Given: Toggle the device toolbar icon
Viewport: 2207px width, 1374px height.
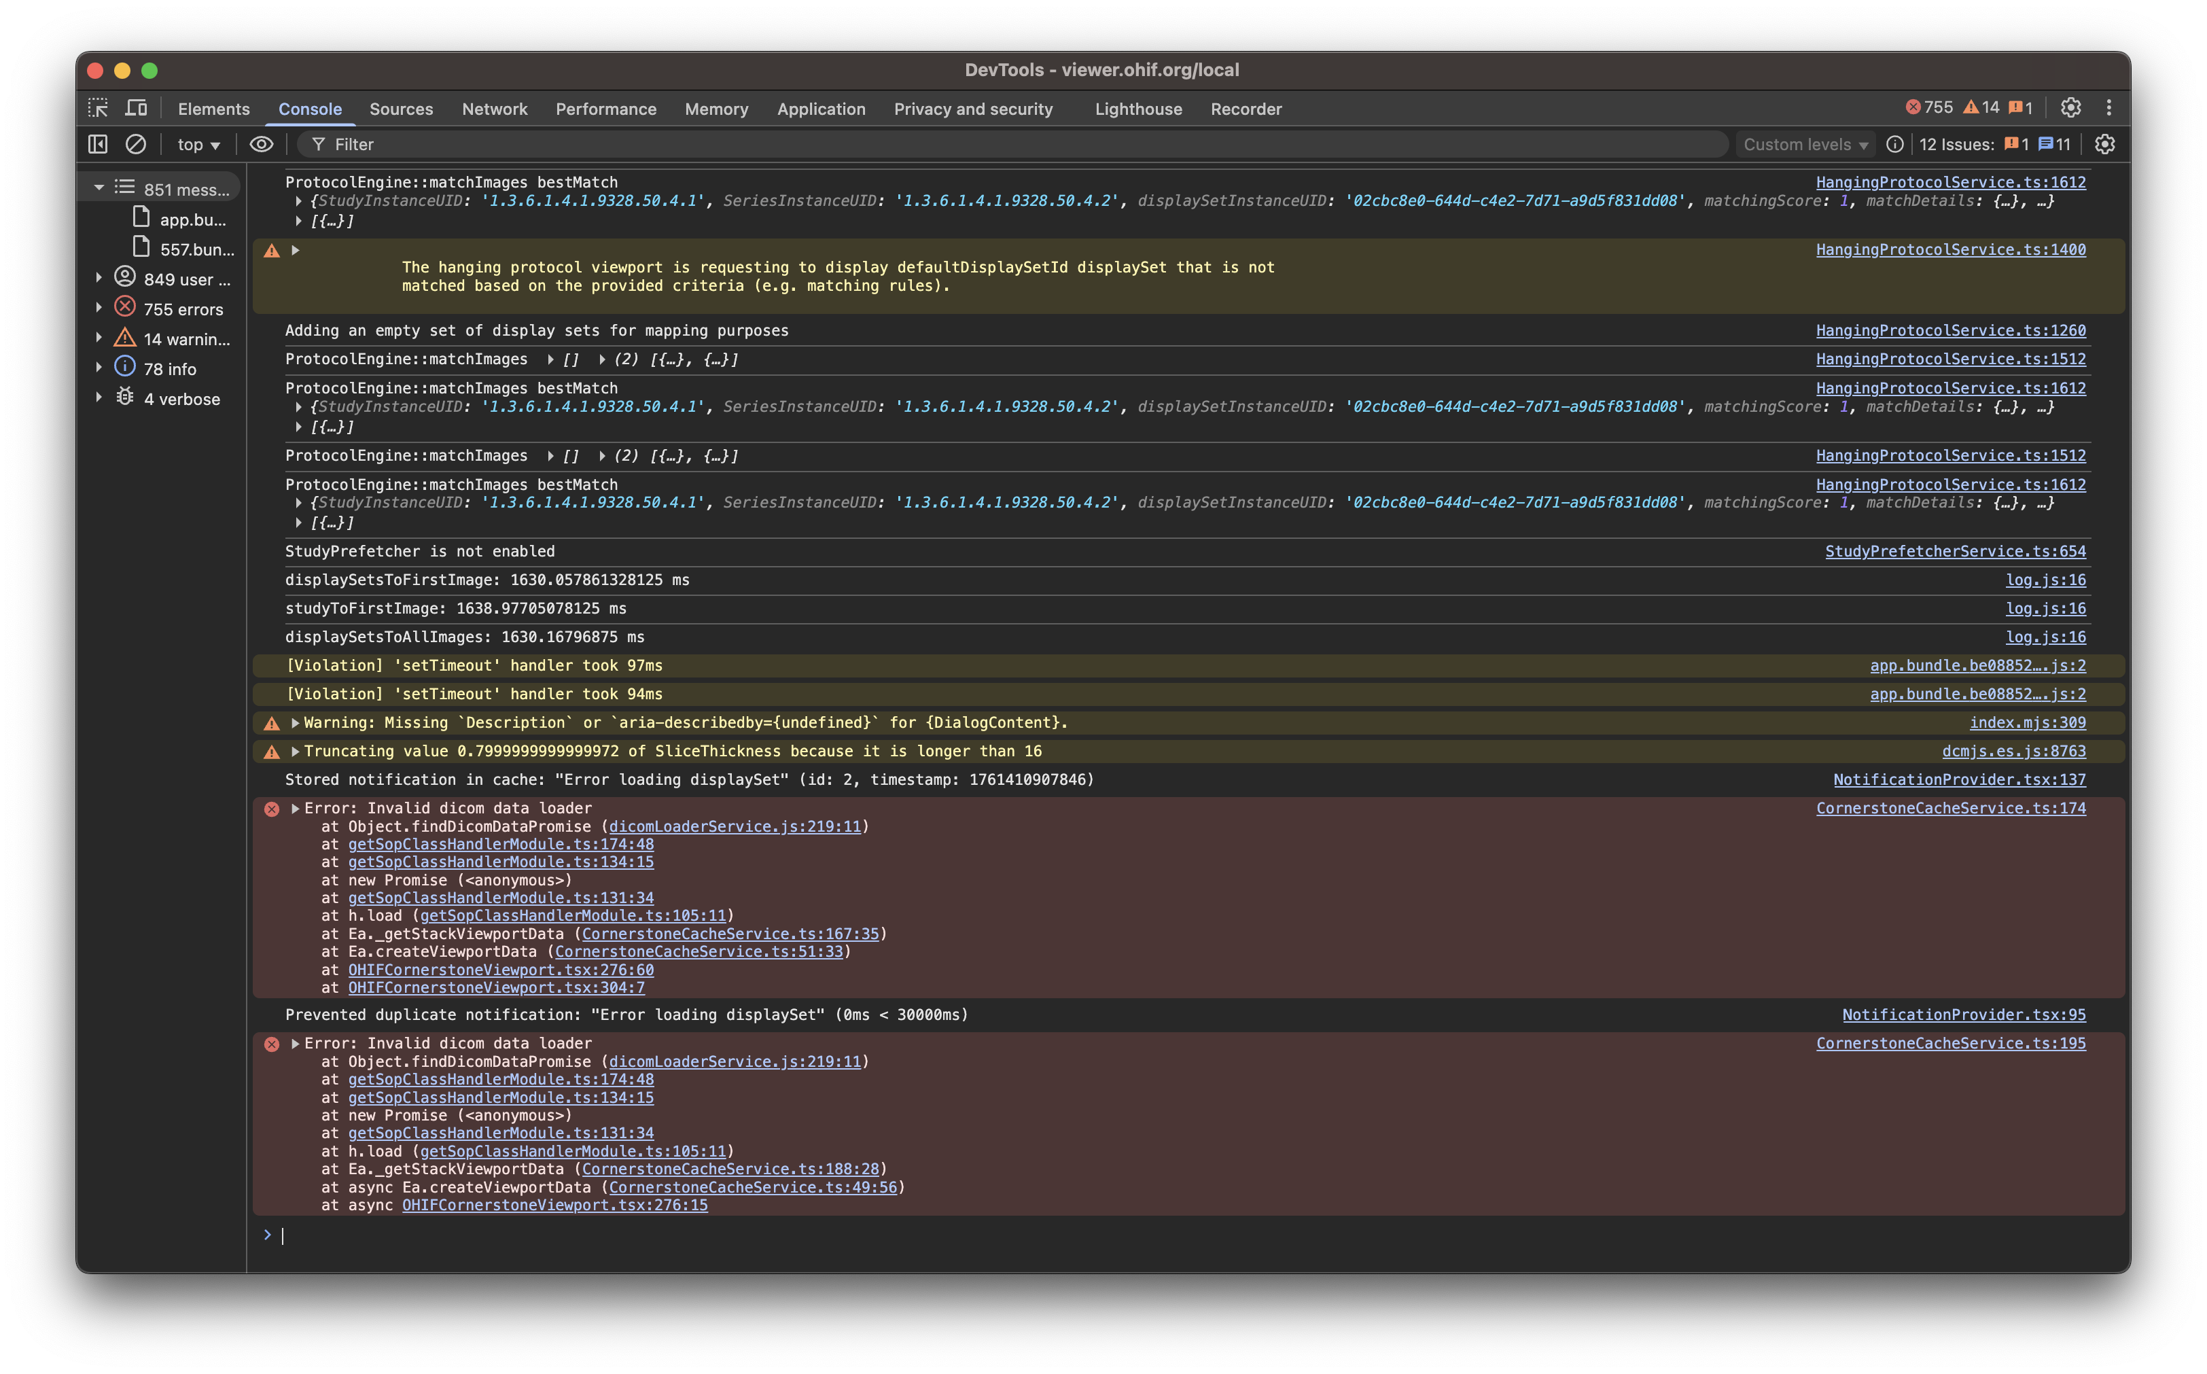Looking at the screenshot, I should [137, 108].
